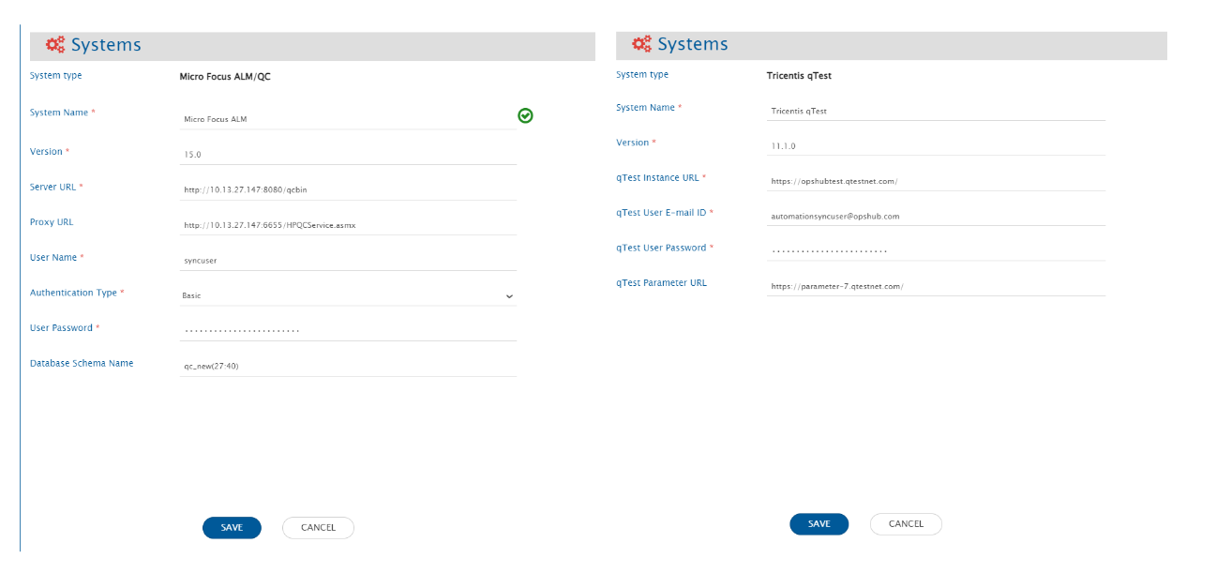
Task: Edit the Database Schema Name field
Action: click(347, 366)
